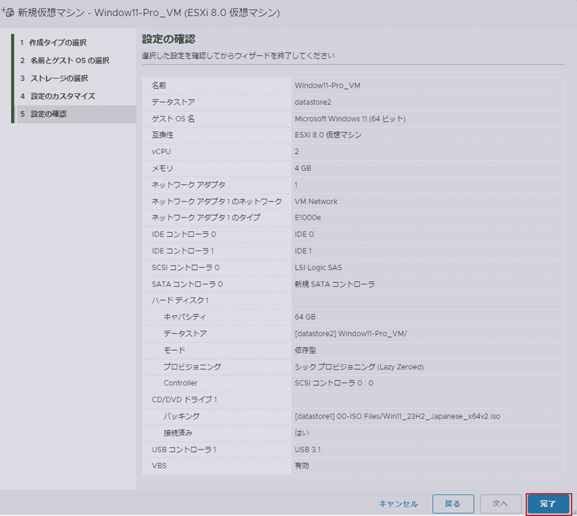Go to step 2 名前とゲスト OS の選択
This screenshot has width=577, height=516.
tap(64, 60)
